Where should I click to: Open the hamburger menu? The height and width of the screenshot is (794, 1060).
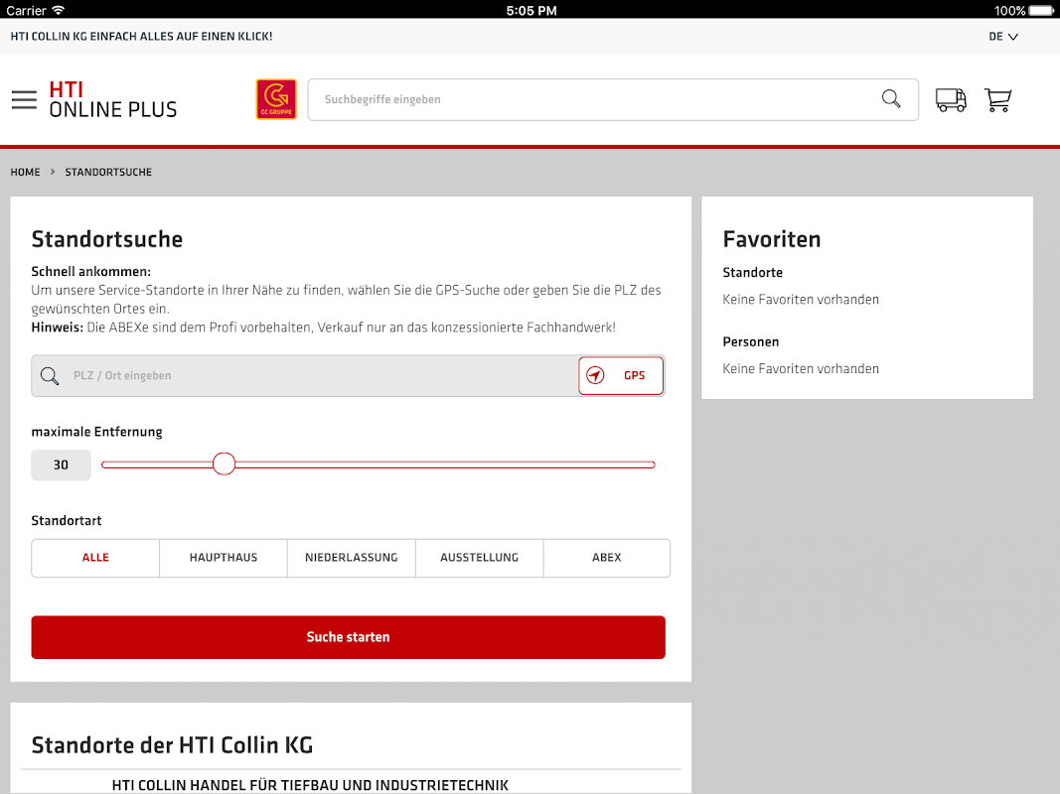pyautogui.click(x=24, y=100)
